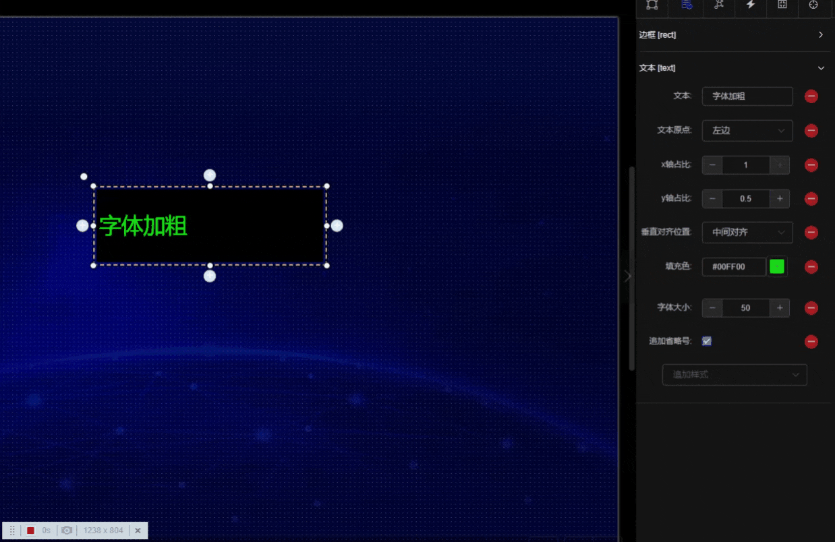The height and width of the screenshot is (542, 835).
Task: Close the screen recorder toolbar
Action: point(138,531)
